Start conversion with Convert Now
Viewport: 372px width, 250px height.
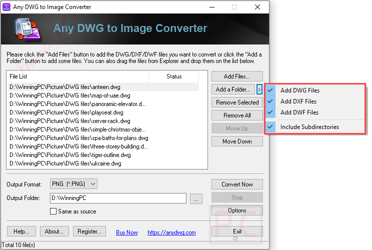coord(237,184)
